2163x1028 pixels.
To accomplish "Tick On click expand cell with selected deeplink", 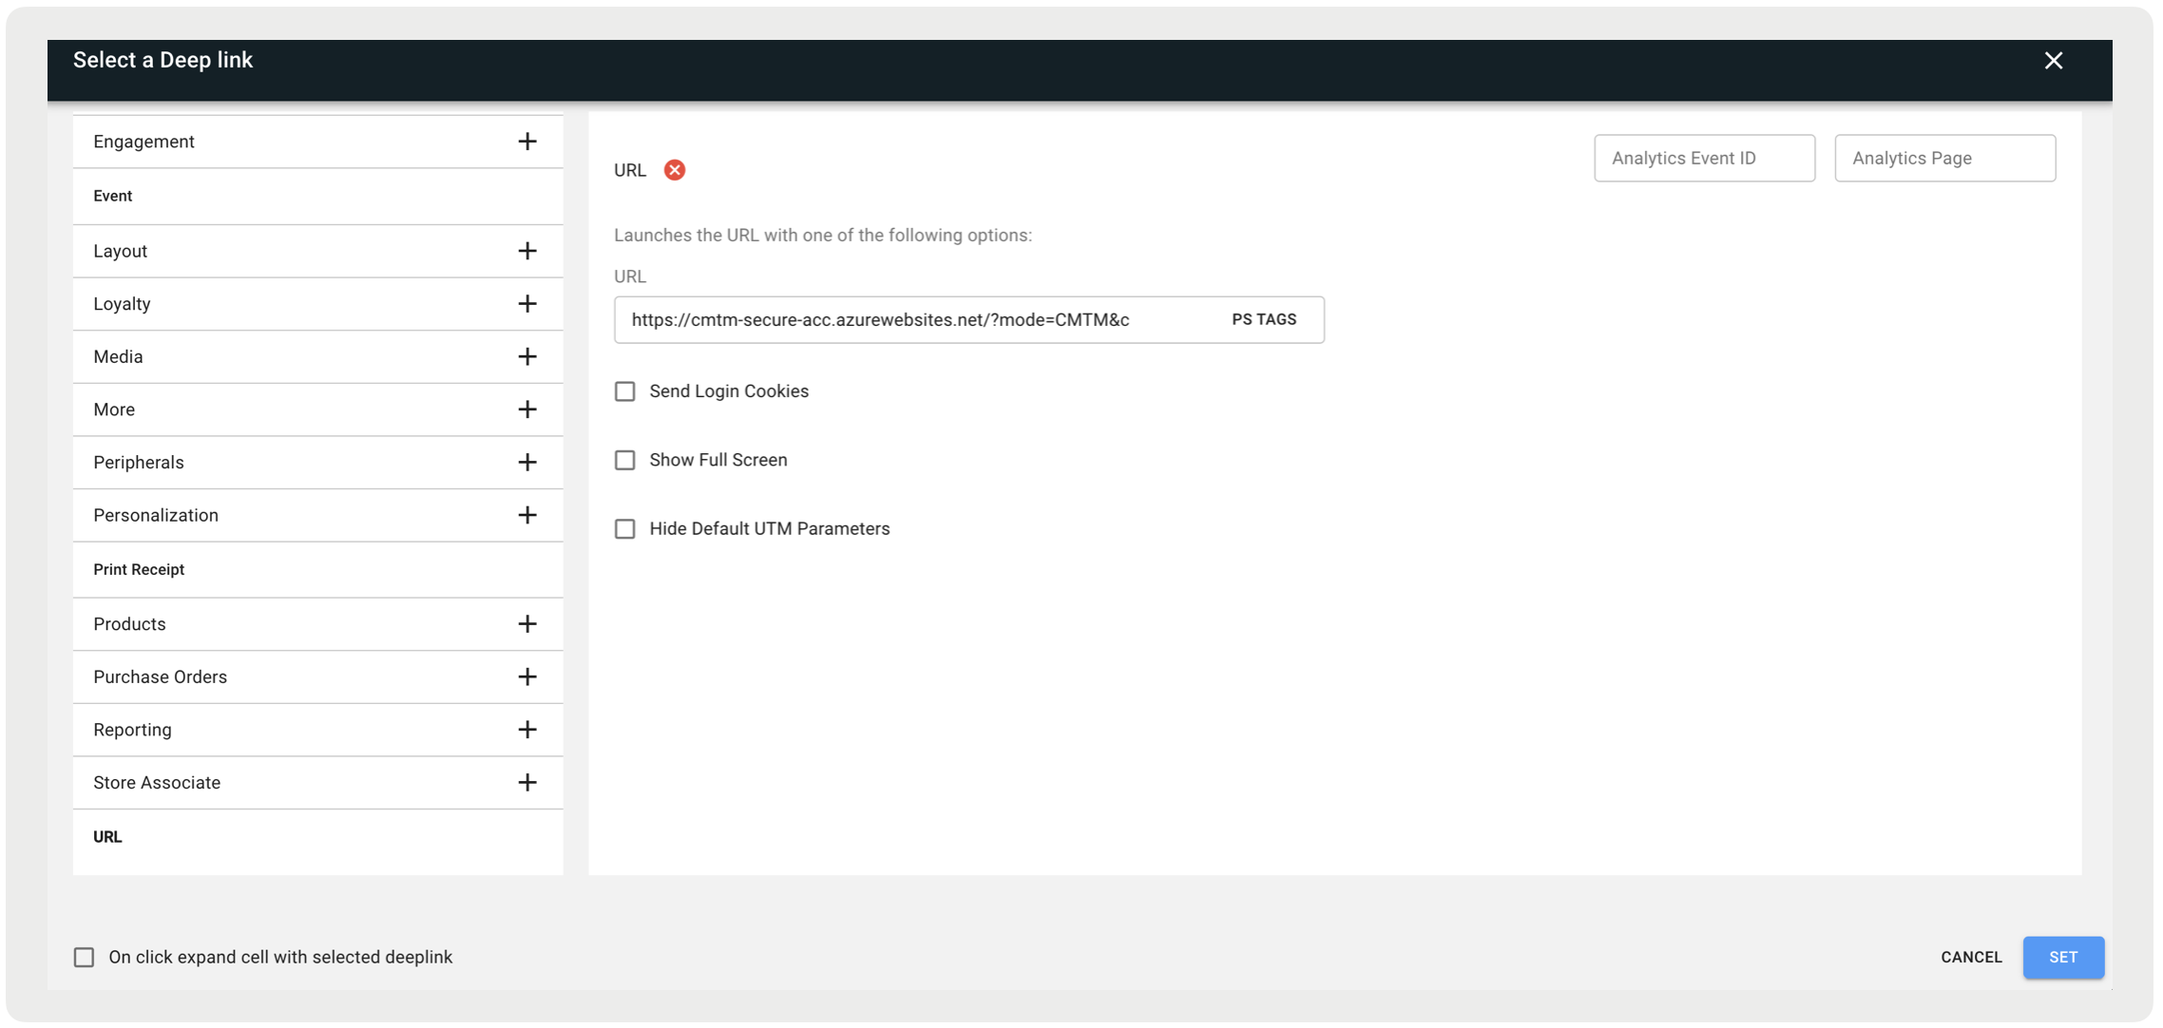I will pos(84,958).
